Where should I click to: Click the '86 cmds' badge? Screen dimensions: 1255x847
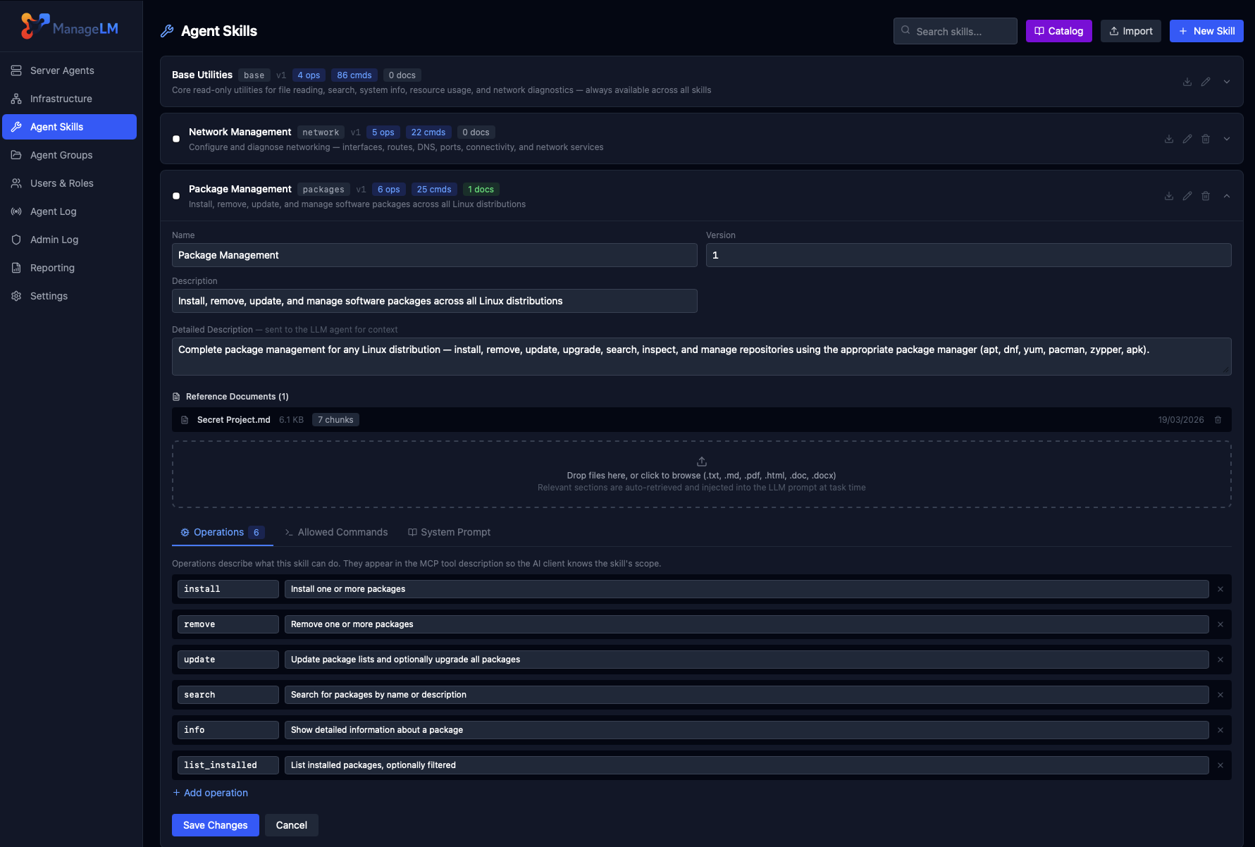click(354, 75)
